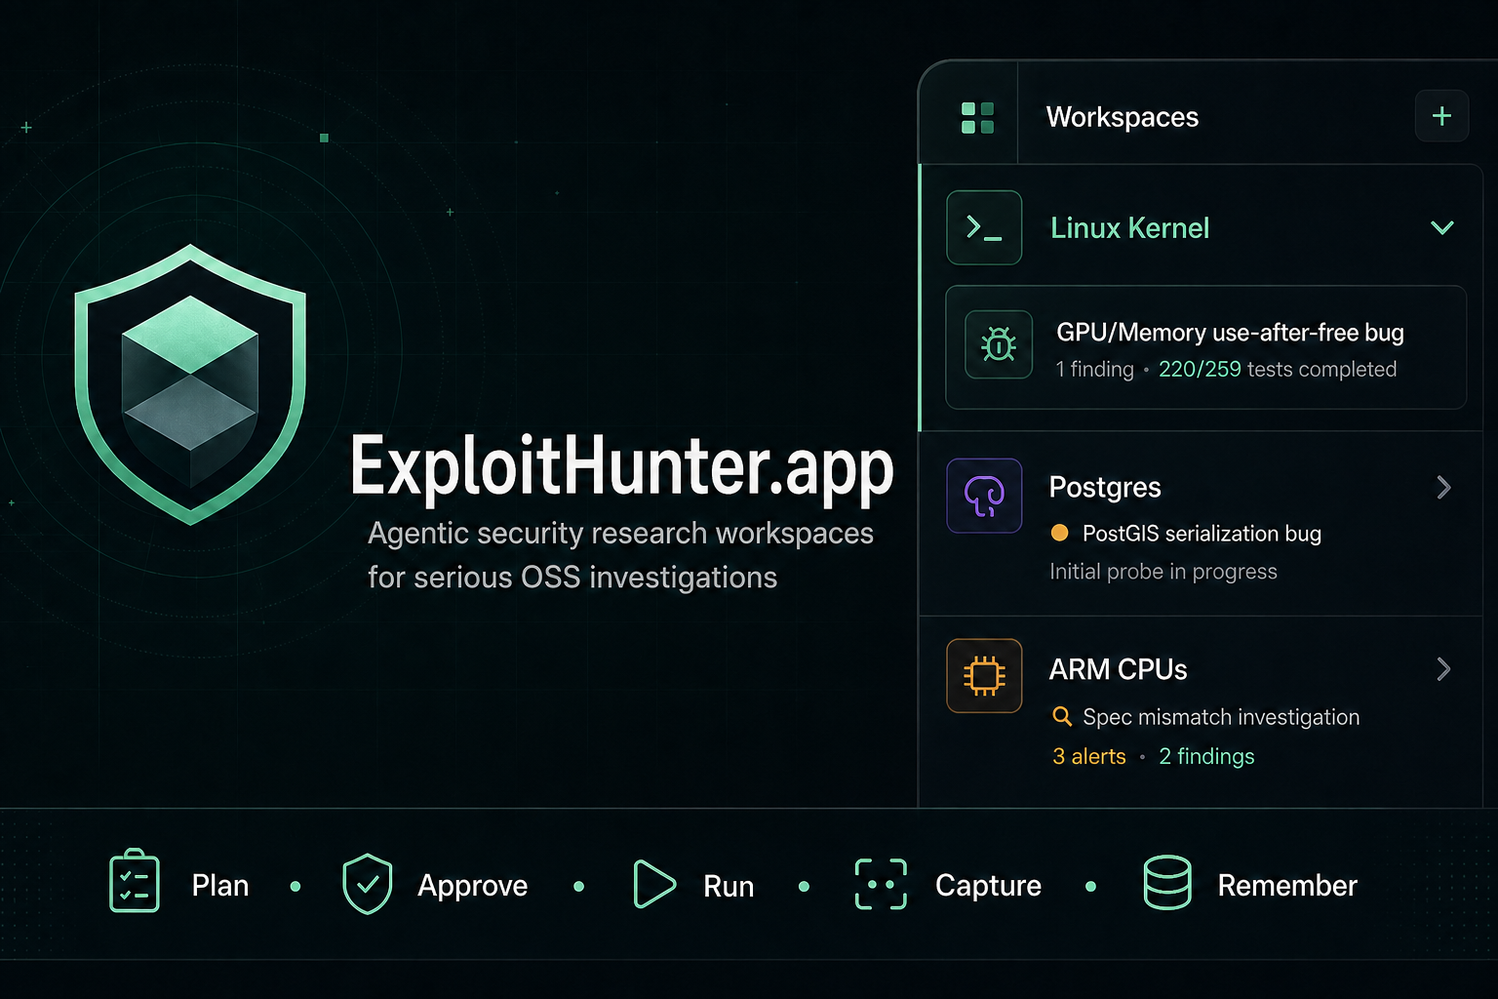Select the Capture step label
The height and width of the screenshot is (999, 1498).
click(989, 886)
